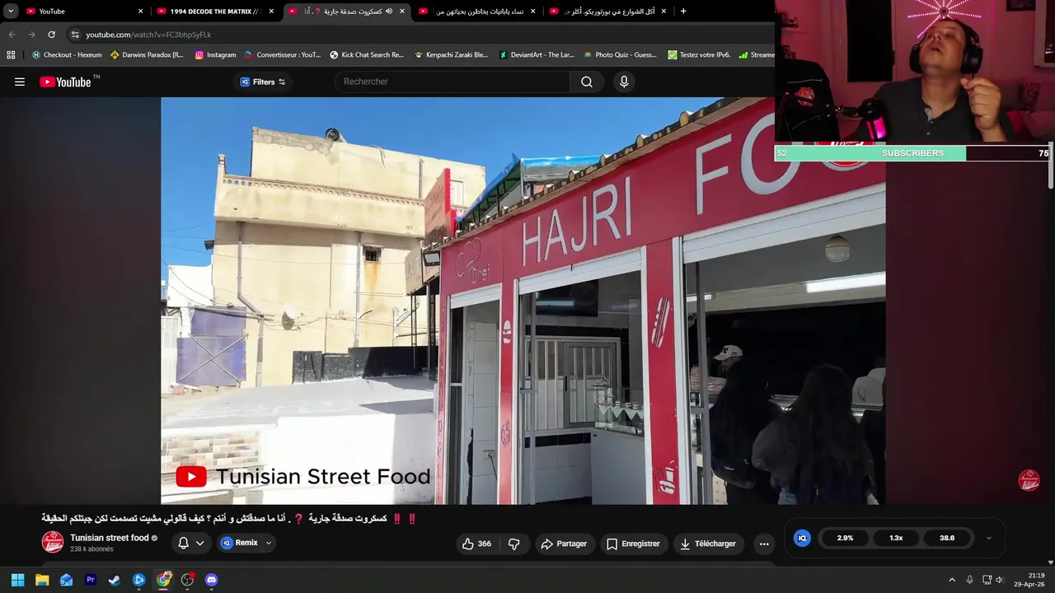Select the youtube.com URL in address bar

[148, 35]
